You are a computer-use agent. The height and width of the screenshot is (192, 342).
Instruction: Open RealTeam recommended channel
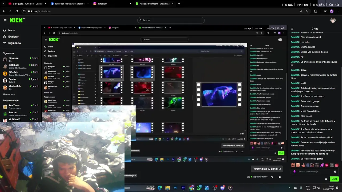tap(21, 107)
